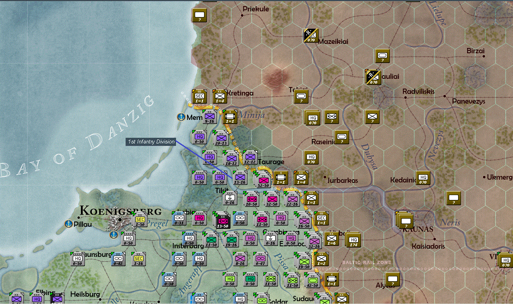The image size is (513, 304).
Task: Select the magenta 32-50 infantry stack
Action: 271,199
